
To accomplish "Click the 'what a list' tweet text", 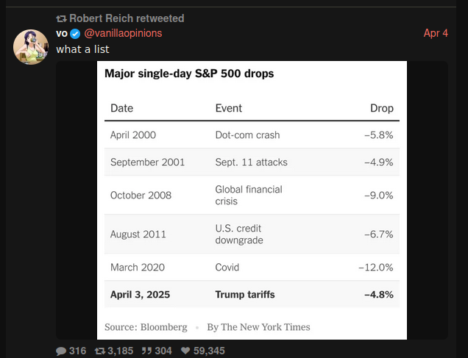I will click(x=82, y=49).
